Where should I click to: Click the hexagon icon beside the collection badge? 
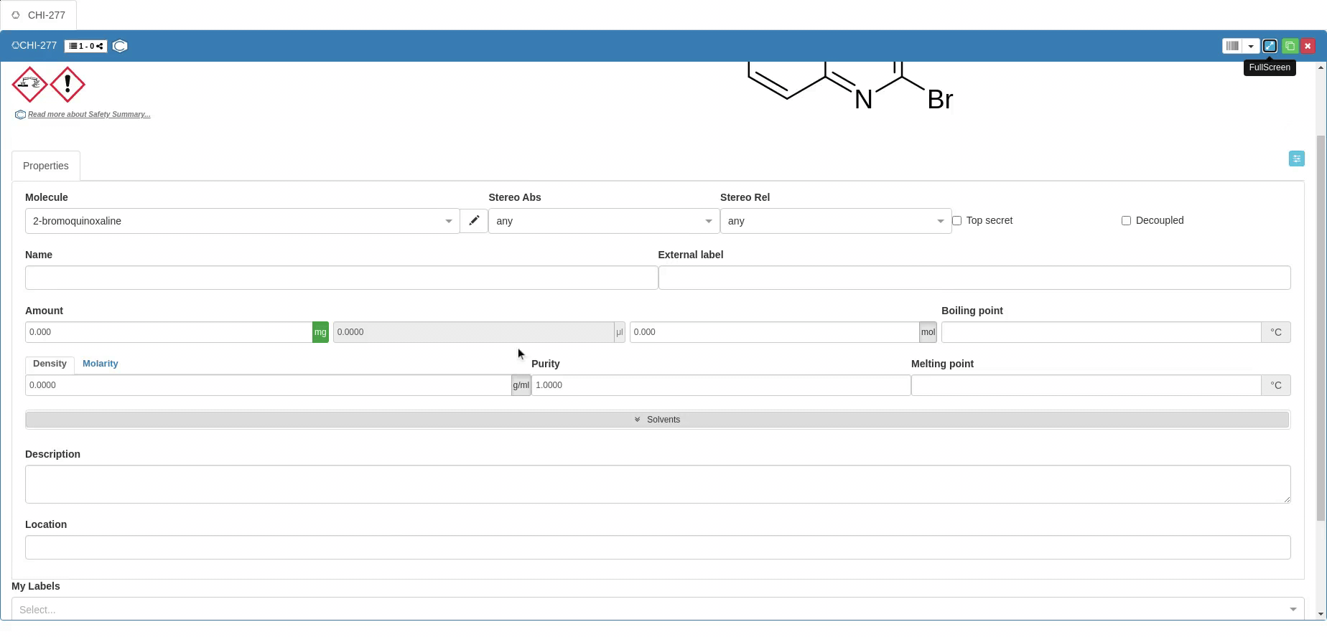(120, 46)
